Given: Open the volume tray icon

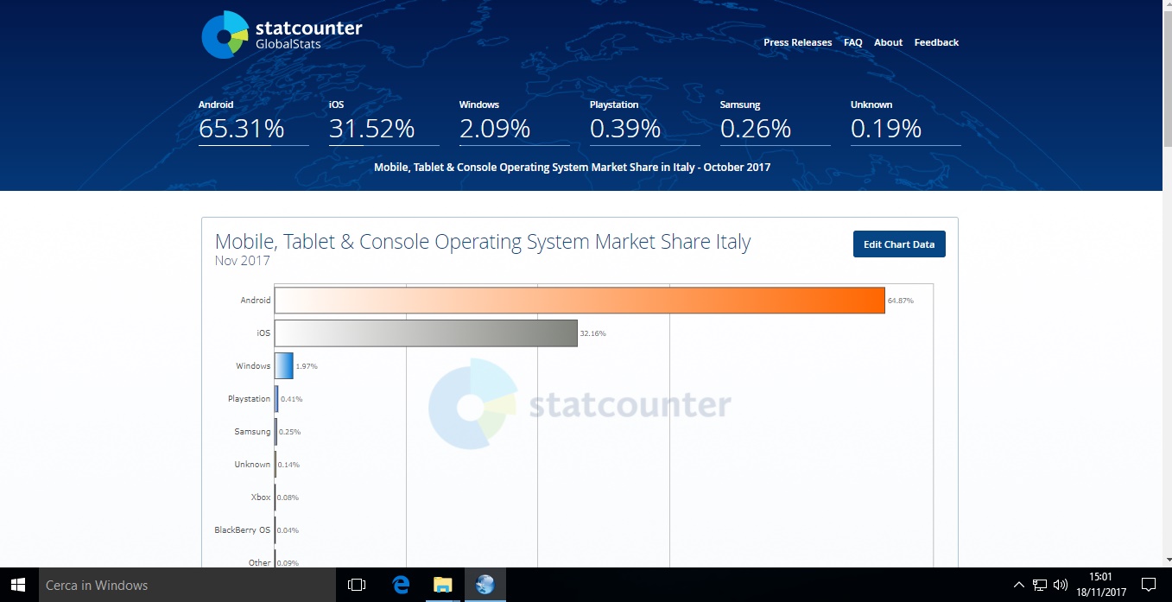Looking at the screenshot, I should click(1061, 585).
